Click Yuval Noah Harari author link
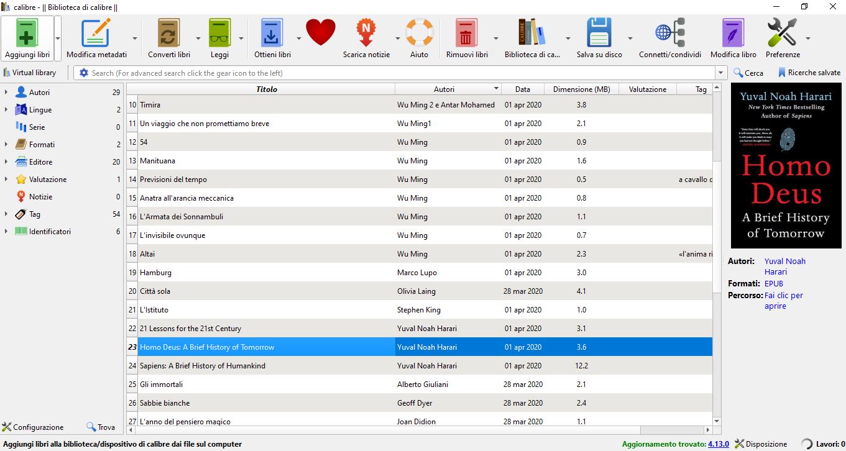Image resolution: width=846 pixels, height=451 pixels. 784,266
